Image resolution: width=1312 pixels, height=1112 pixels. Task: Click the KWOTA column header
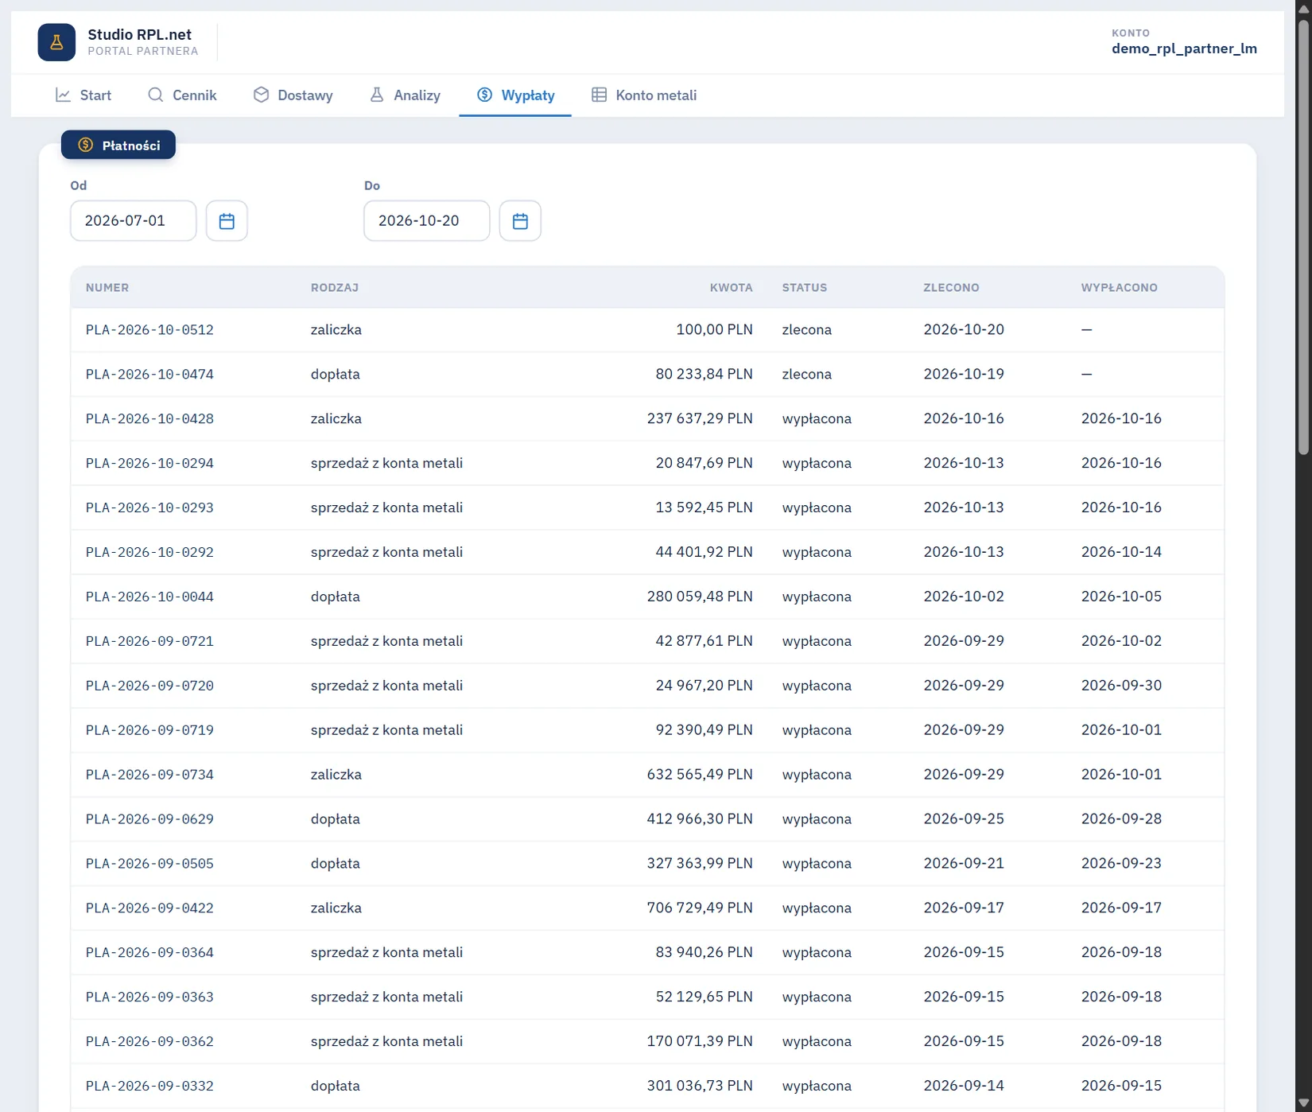[x=732, y=288]
